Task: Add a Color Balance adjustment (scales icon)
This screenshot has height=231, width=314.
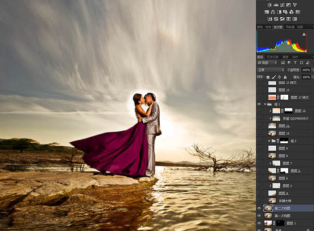Action: click(x=273, y=12)
